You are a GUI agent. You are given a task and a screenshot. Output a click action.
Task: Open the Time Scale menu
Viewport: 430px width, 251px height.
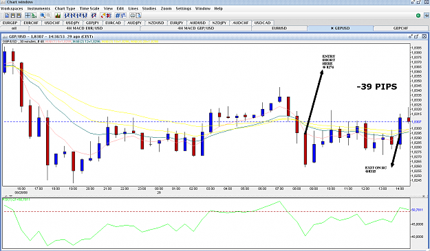89,8
